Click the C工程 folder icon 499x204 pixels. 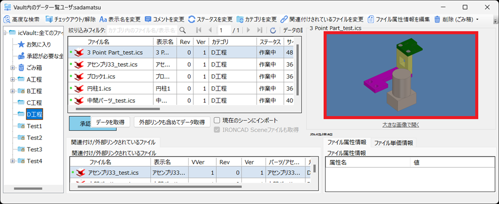pyautogui.click(x=21, y=102)
